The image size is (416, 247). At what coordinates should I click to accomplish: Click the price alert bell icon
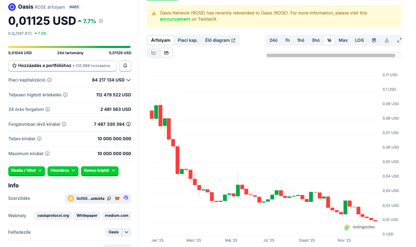pyautogui.click(x=125, y=66)
